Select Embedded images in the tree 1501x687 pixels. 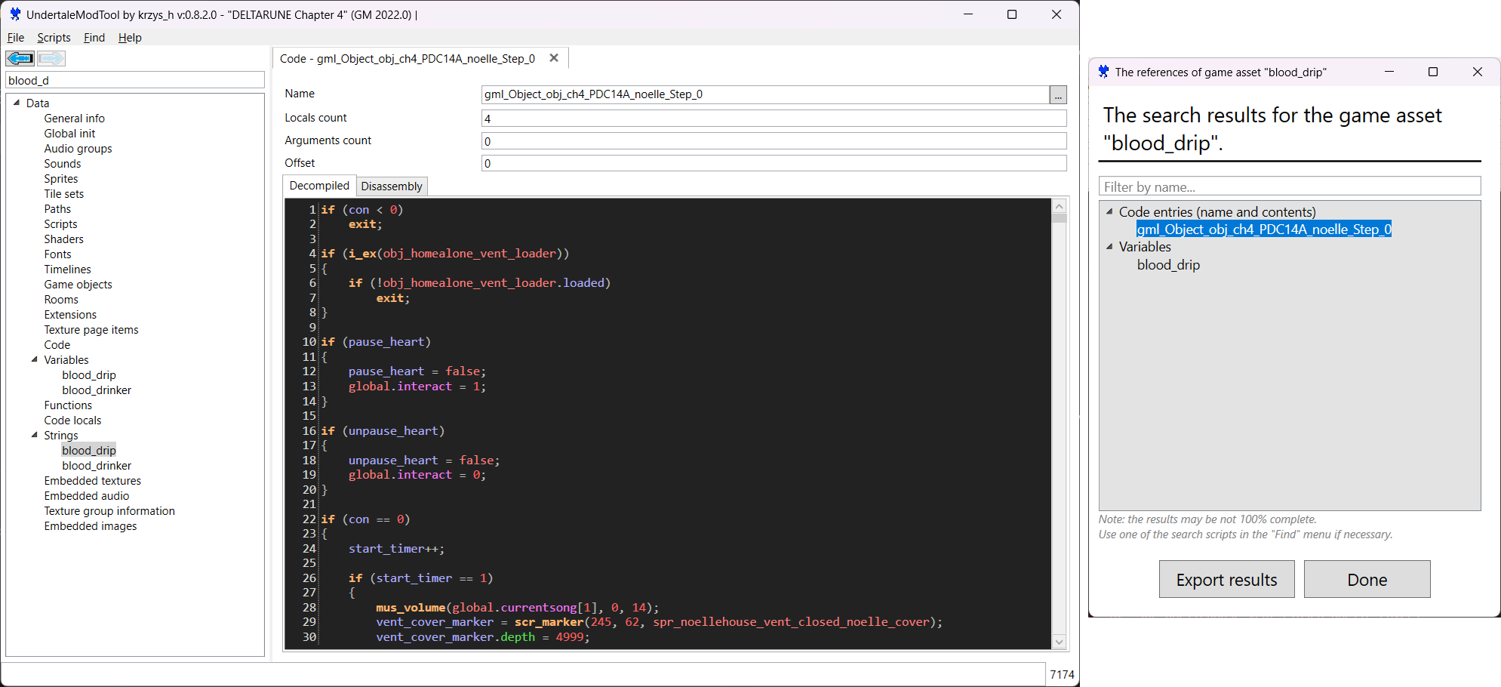click(91, 526)
